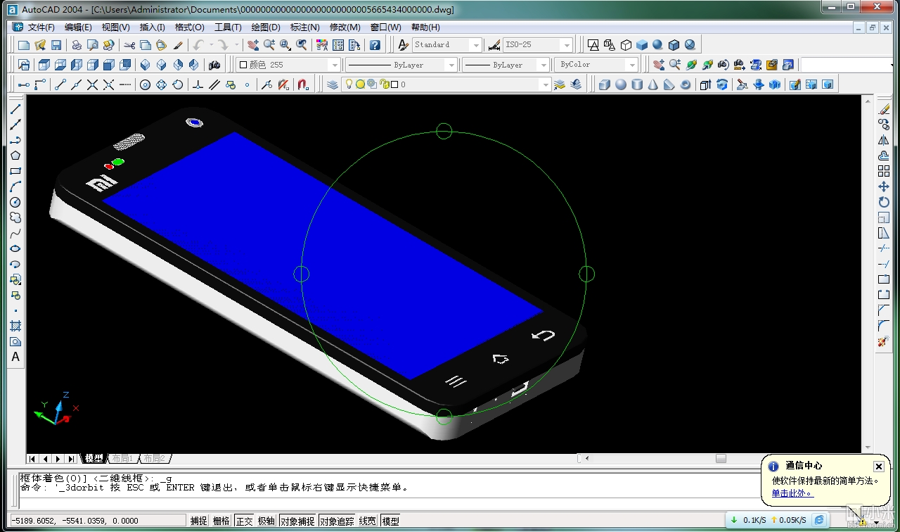Select the Cylinder solid tool
Viewport: 900px width, 532px height.
(637, 85)
